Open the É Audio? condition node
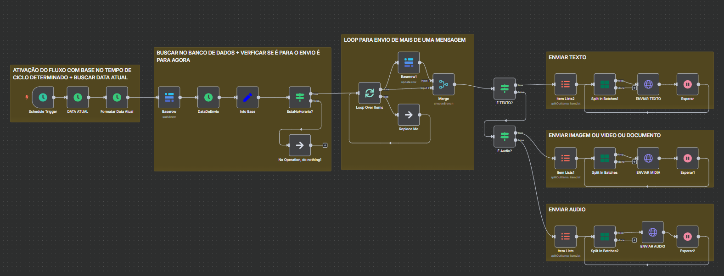Screen dimensions: 724x276 [505, 136]
